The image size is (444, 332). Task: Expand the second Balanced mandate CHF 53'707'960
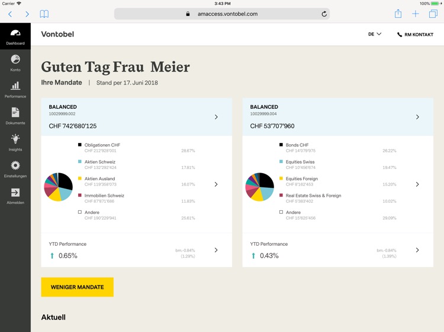[x=417, y=117]
